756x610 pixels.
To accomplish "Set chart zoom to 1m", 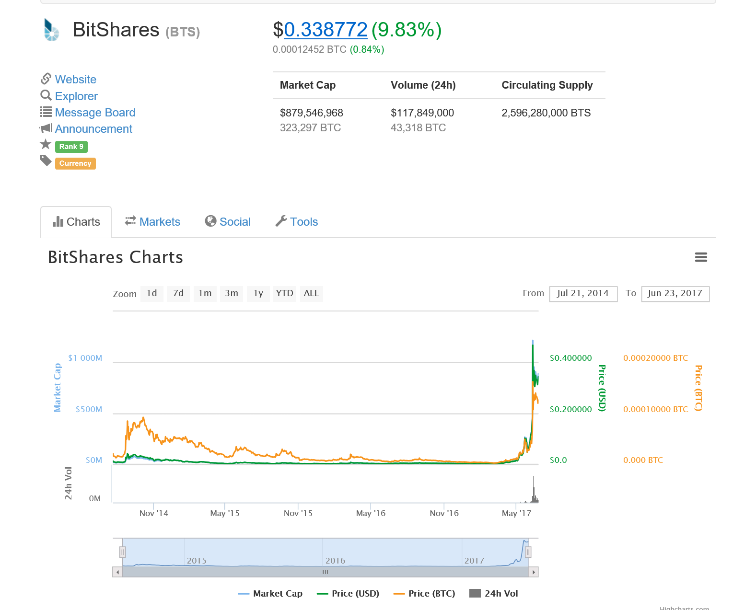I will (205, 294).
